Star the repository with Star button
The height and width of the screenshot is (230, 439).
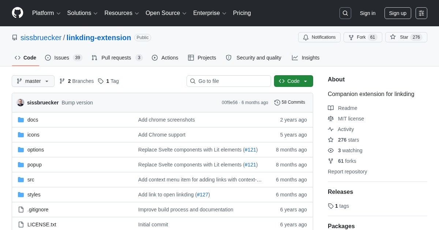pos(406,37)
